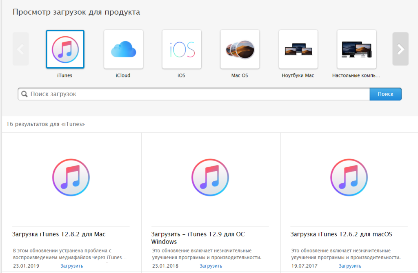Select the Ноутбуки Mac product tile
Image resolution: width=418 pixels, height=273 pixels.
point(298,49)
